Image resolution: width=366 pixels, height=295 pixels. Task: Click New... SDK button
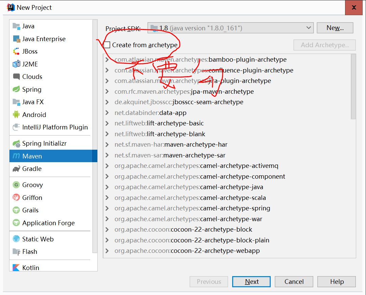[335, 28]
